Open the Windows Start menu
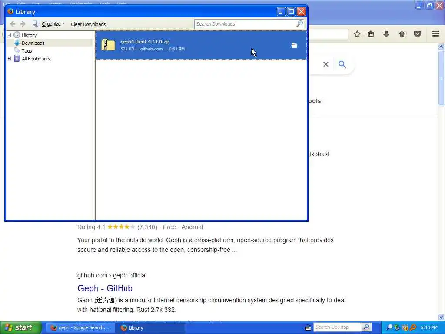Viewport: 445px width, 334px height. [x=21, y=327]
